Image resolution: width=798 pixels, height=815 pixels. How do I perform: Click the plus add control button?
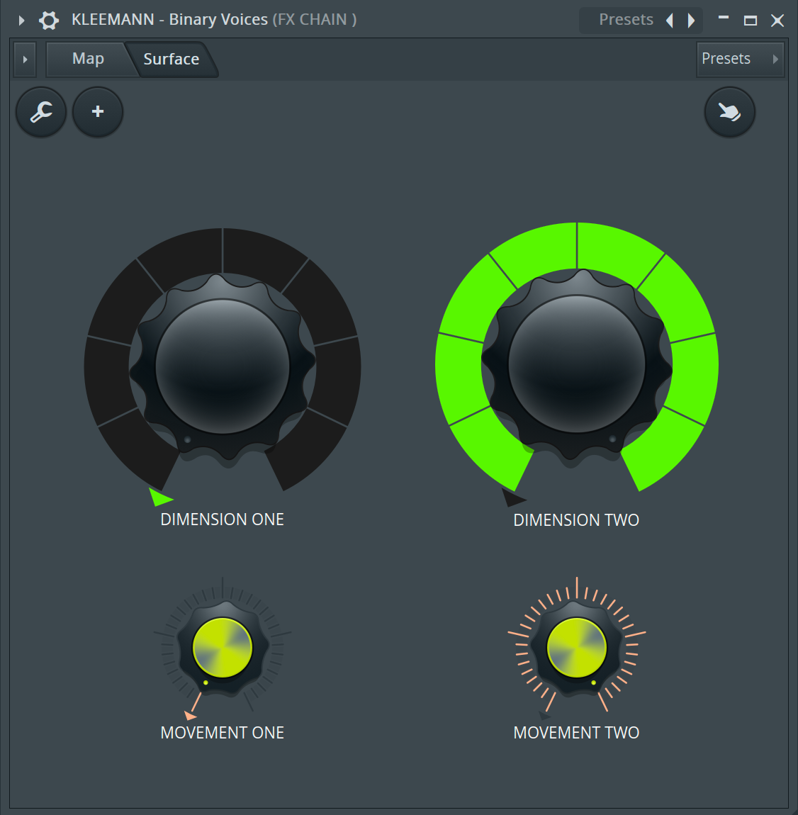[x=98, y=112]
